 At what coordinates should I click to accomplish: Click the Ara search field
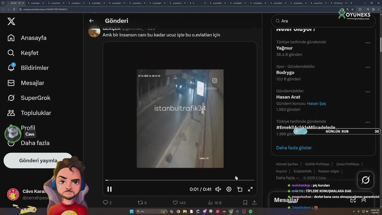(x=323, y=21)
